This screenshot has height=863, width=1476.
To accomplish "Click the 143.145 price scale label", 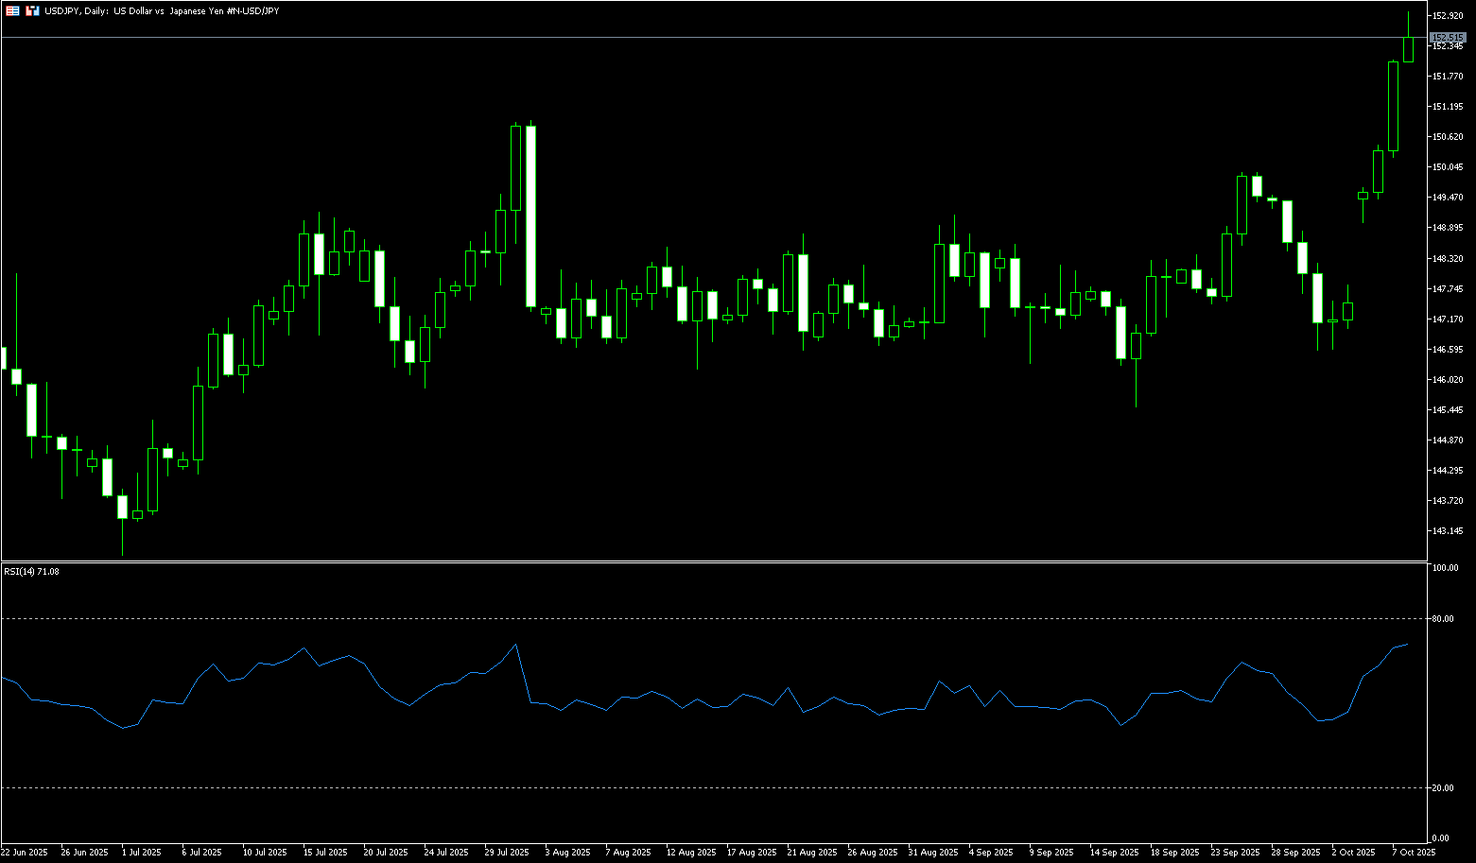I will [1448, 531].
